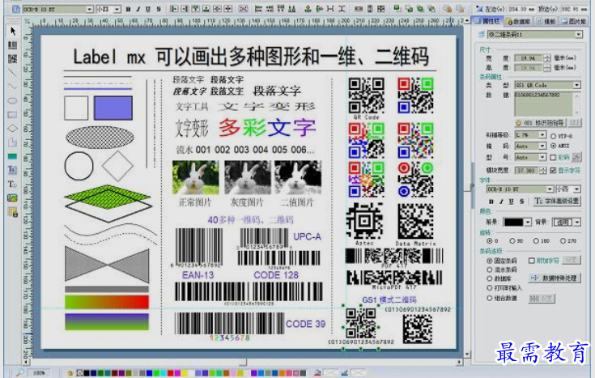Click the 数据特殊处理 special data processing button
The image size is (595, 378).
coord(555,278)
